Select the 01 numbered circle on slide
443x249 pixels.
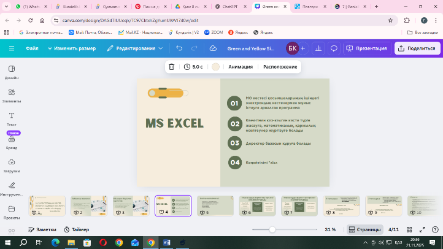pyautogui.click(x=234, y=103)
